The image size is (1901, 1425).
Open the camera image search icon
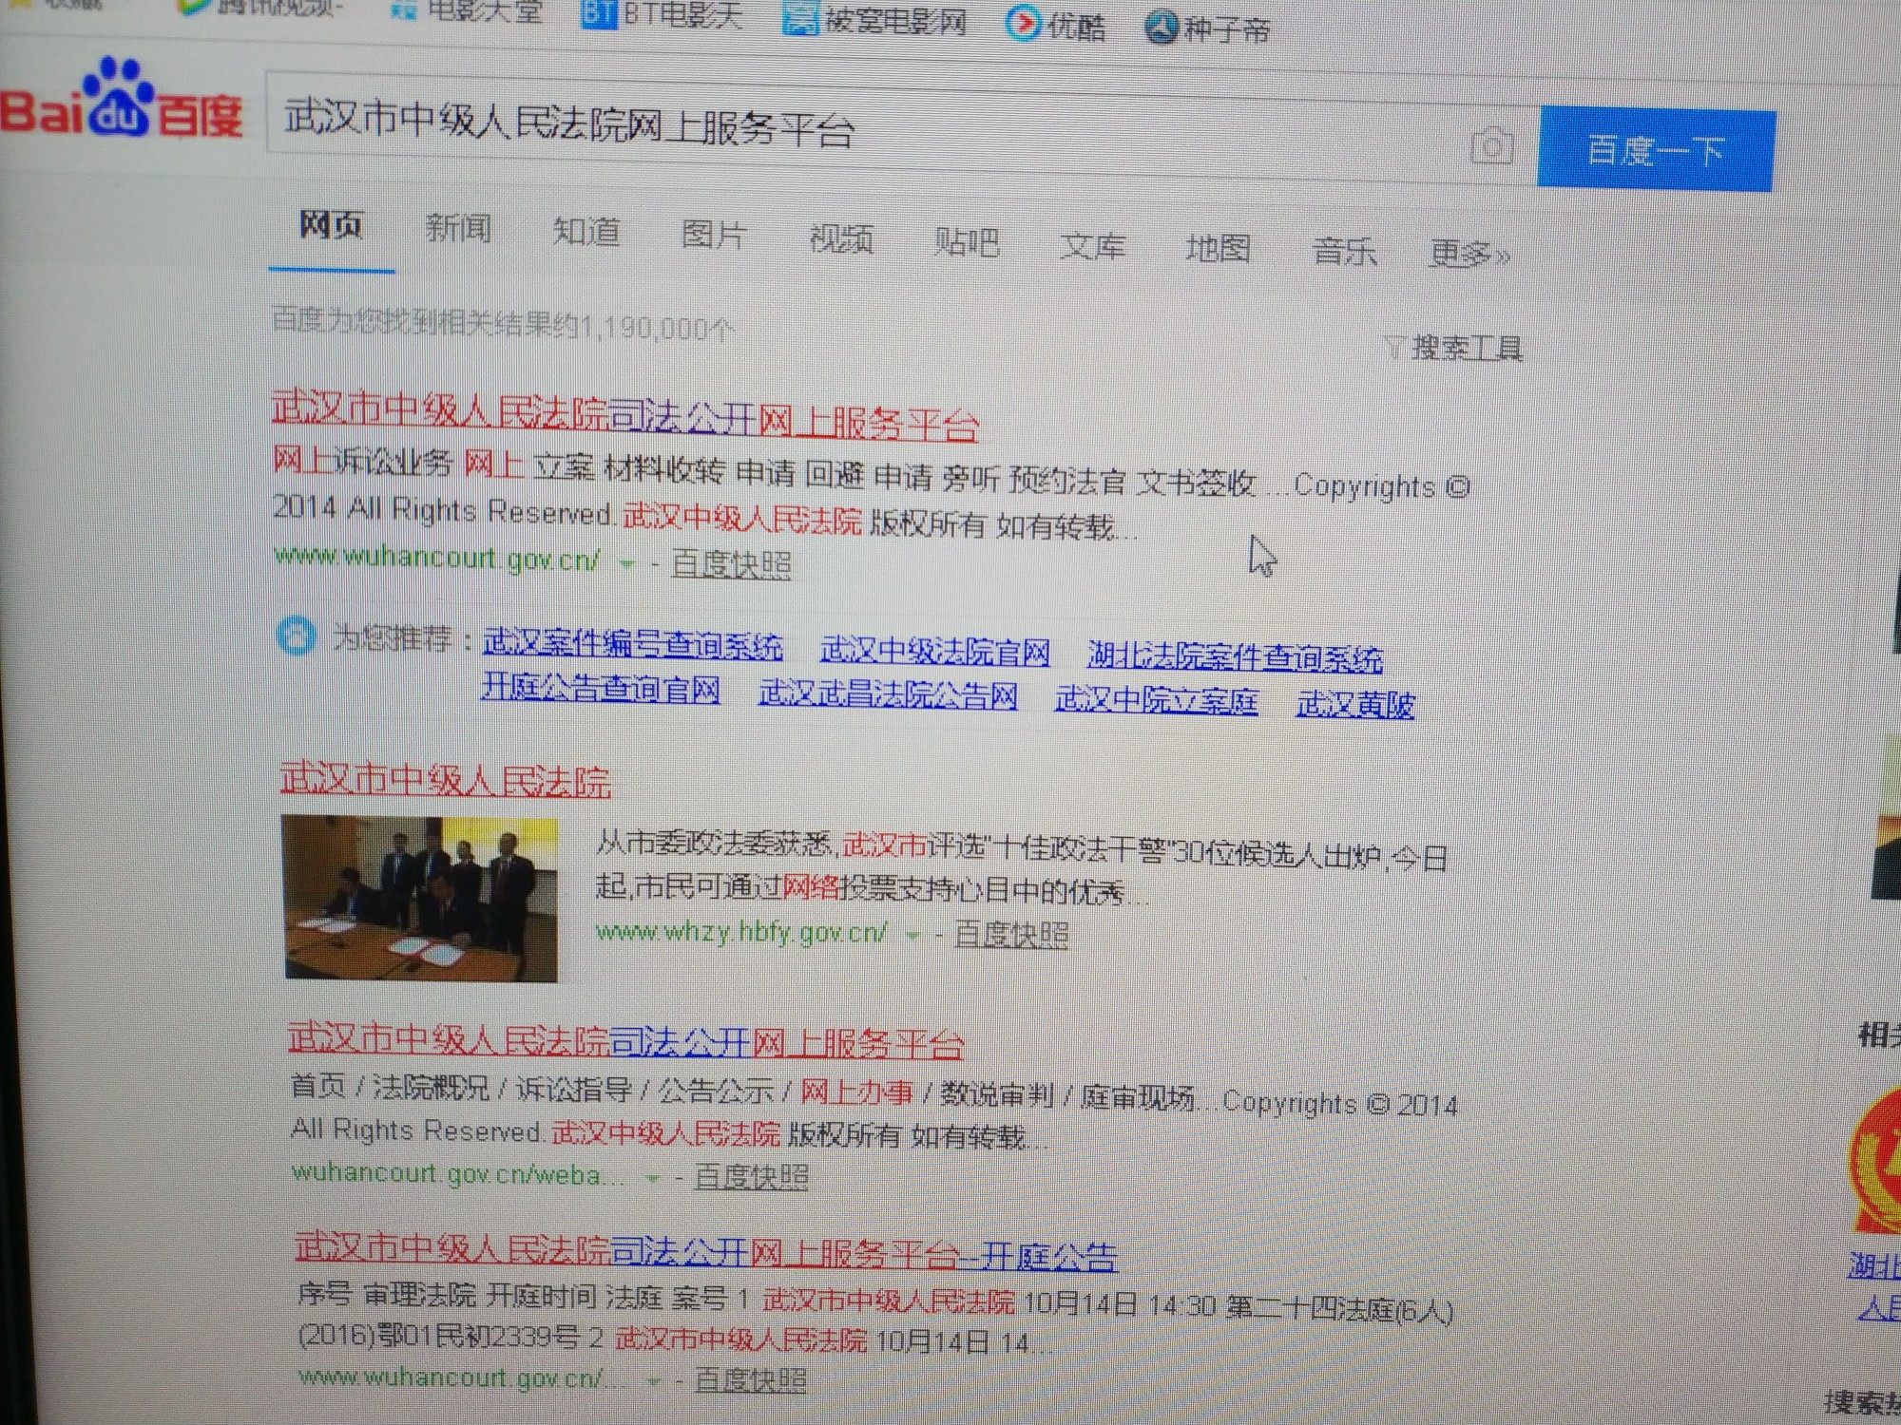[x=1492, y=147]
